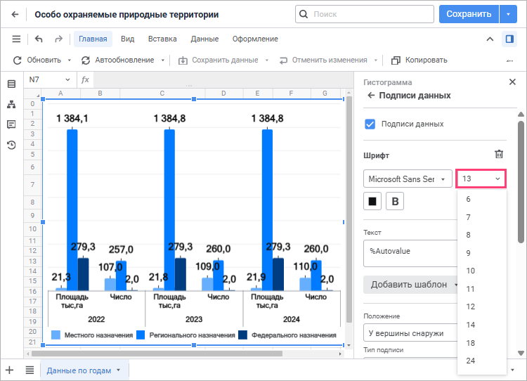Click the sheet horizontal scrollbar
This screenshot has width=527, height=381.
point(157,354)
